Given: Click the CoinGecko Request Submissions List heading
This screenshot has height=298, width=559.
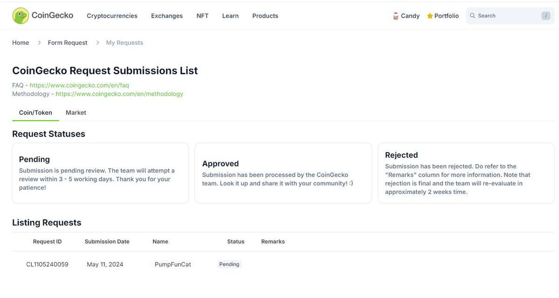Looking at the screenshot, I should coord(105,71).
